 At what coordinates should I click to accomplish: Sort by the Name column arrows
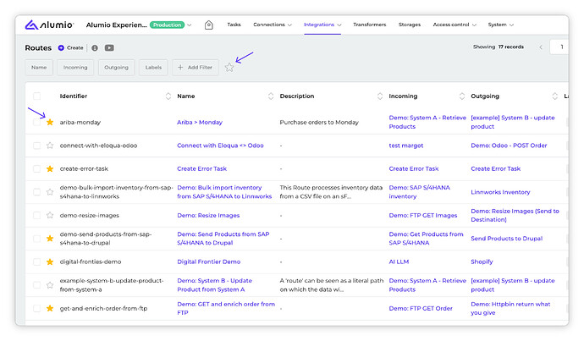(271, 96)
